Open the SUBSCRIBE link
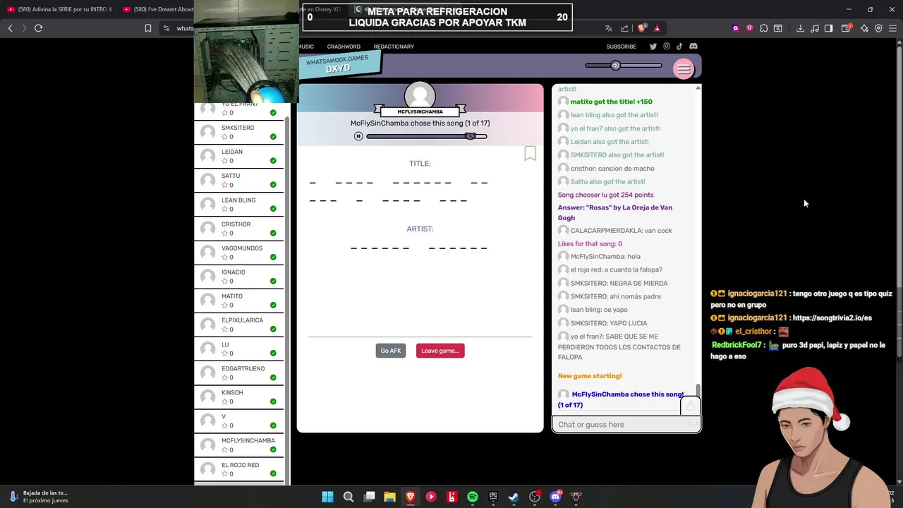Screen dimensions: 903x508 621,47
